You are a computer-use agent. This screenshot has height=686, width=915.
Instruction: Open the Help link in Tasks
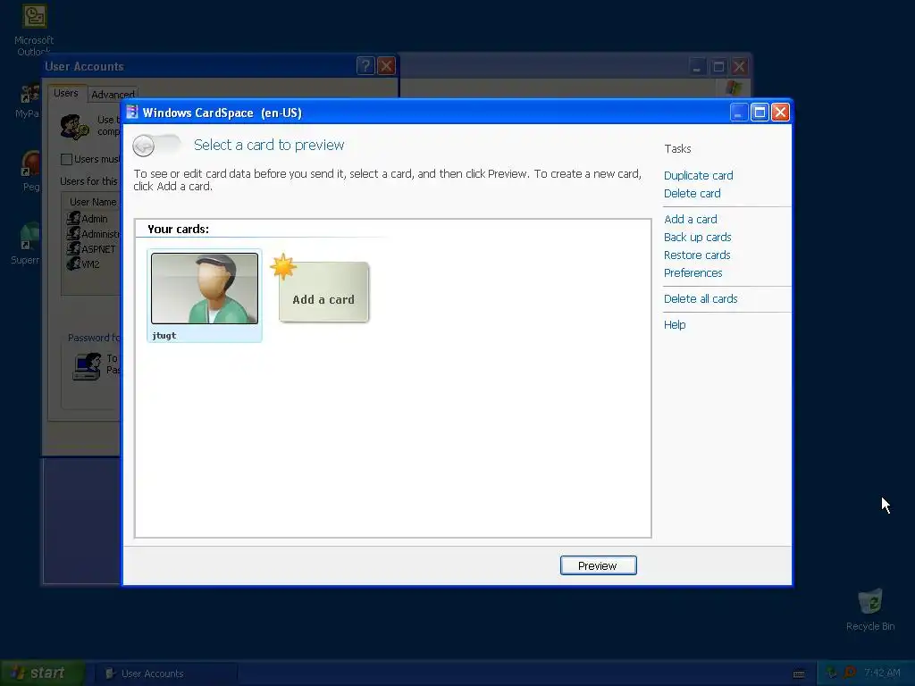tap(675, 325)
